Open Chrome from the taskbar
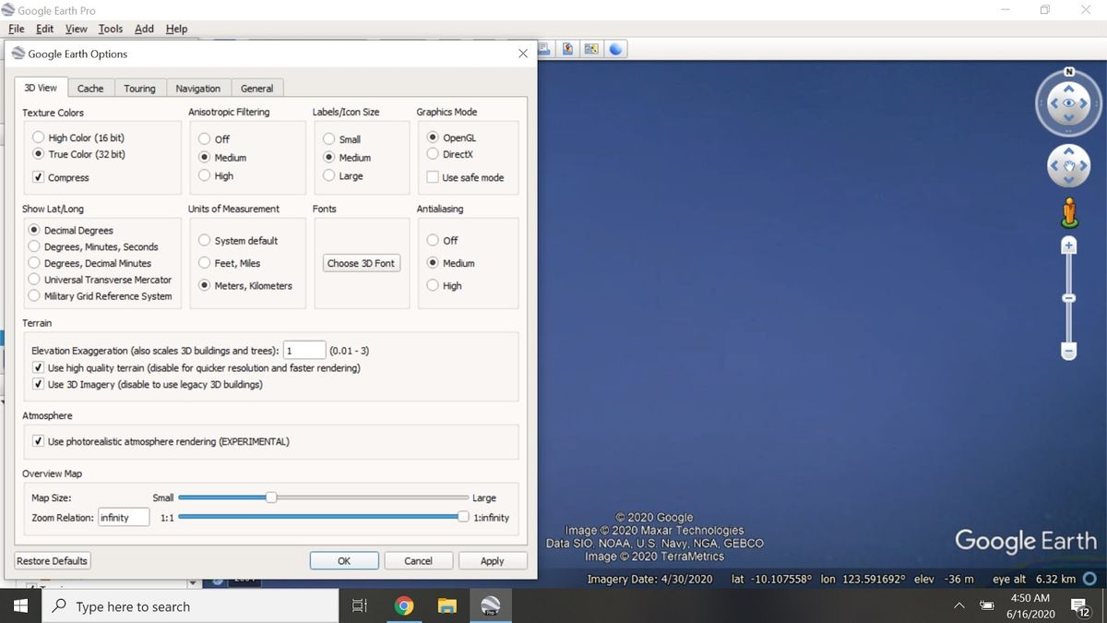The width and height of the screenshot is (1107, 623). (404, 606)
